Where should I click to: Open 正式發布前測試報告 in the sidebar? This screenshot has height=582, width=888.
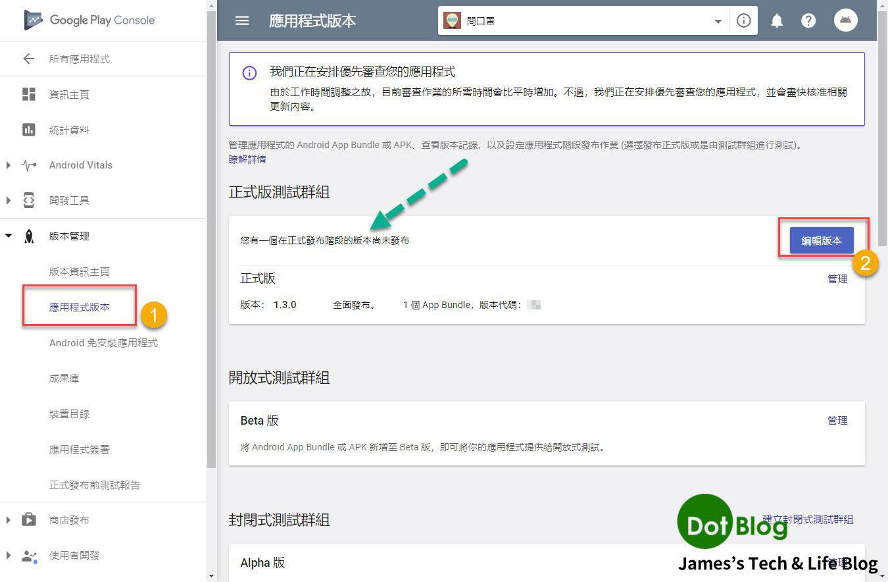pyautogui.click(x=95, y=485)
